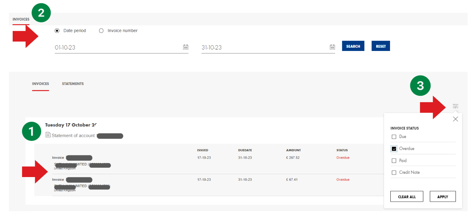Open the top INVOICES section header

point(21,19)
